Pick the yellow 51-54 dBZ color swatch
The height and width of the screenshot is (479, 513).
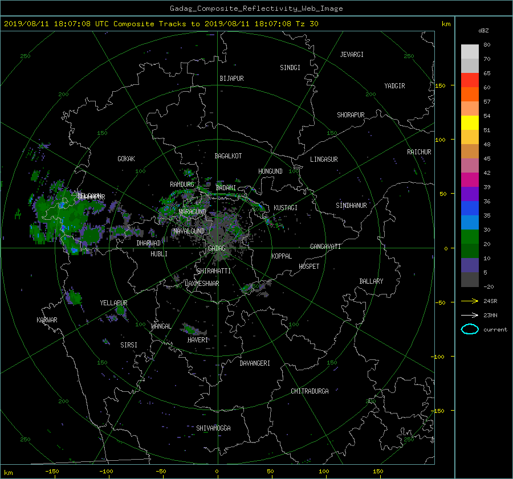click(x=470, y=122)
